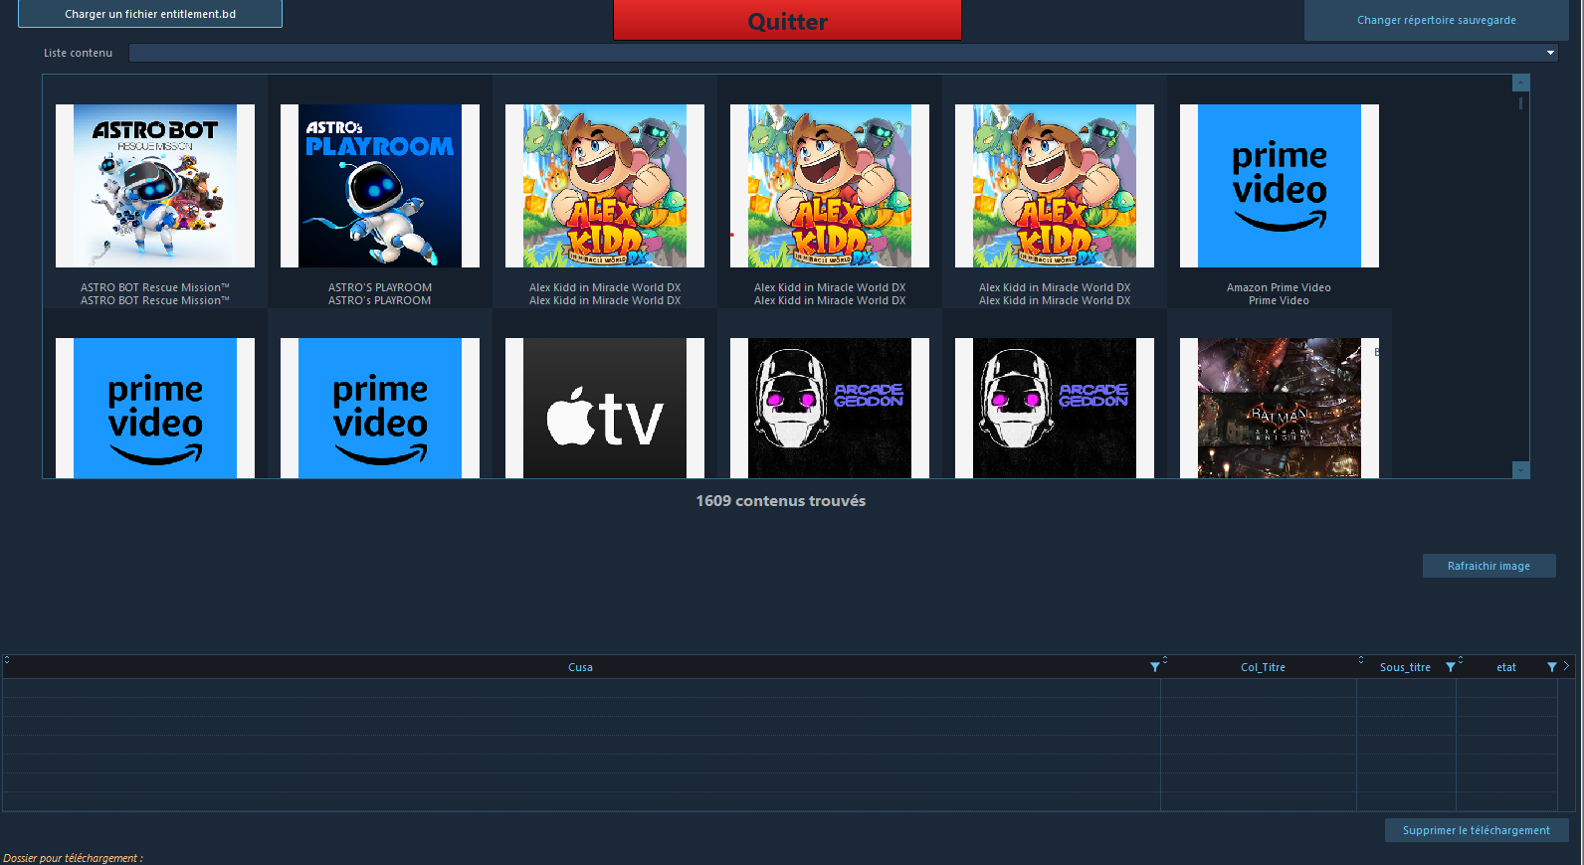The image size is (1584, 865).
Task: Sort the table by the Cusa column header
Action: click(x=580, y=667)
